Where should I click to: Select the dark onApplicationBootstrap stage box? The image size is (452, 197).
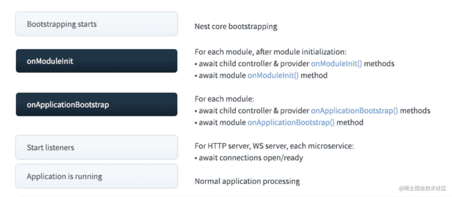tap(96, 104)
